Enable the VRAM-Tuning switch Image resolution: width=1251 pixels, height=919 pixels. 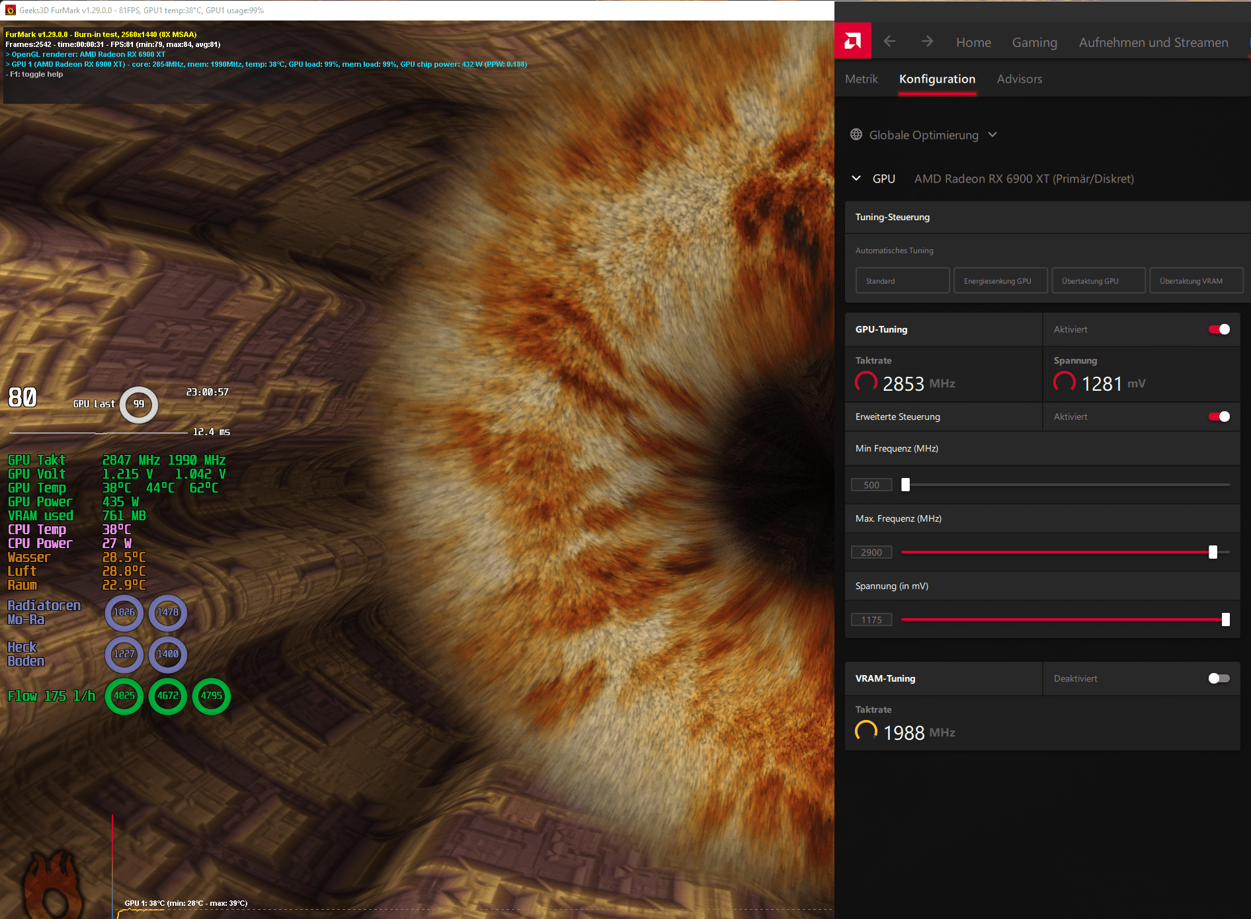coord(1219,678)
